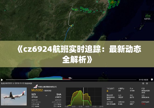154x108 pixels.
Task: Click the red squawk code value
Action: point(143,104)
